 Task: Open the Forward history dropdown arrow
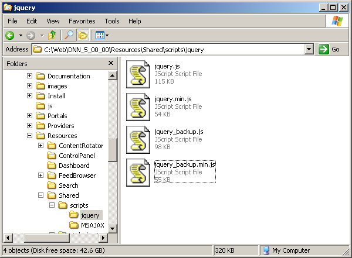click(x=42, y=35)
